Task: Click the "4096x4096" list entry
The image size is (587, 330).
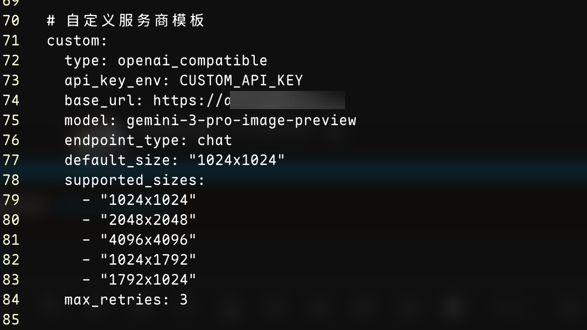Action: pos(148,240)
